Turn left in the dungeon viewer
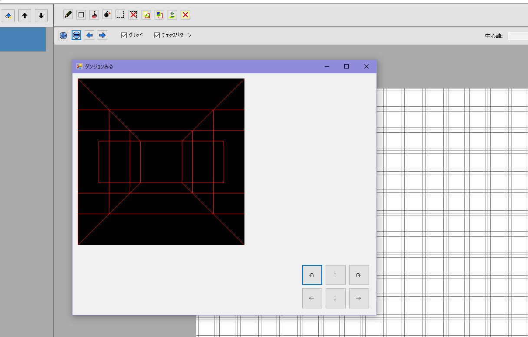Viewport: 528px width, 337px height. click(312, 275)
